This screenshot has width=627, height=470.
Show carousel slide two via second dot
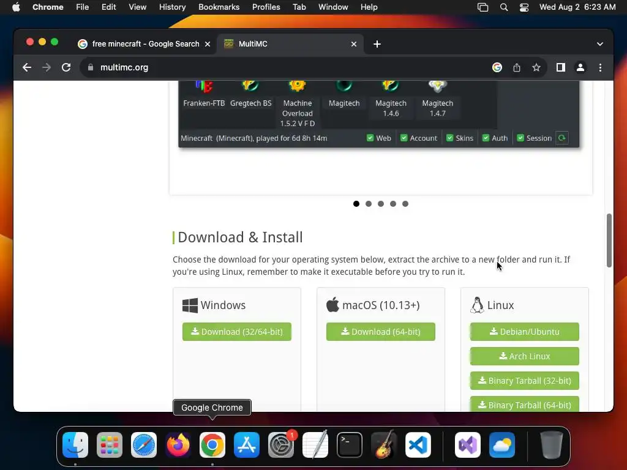pyautogui.click(x=369, y=204)
